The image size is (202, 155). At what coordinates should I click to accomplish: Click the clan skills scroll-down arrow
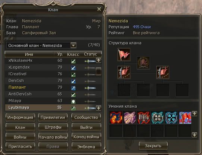tap(195, 135)
